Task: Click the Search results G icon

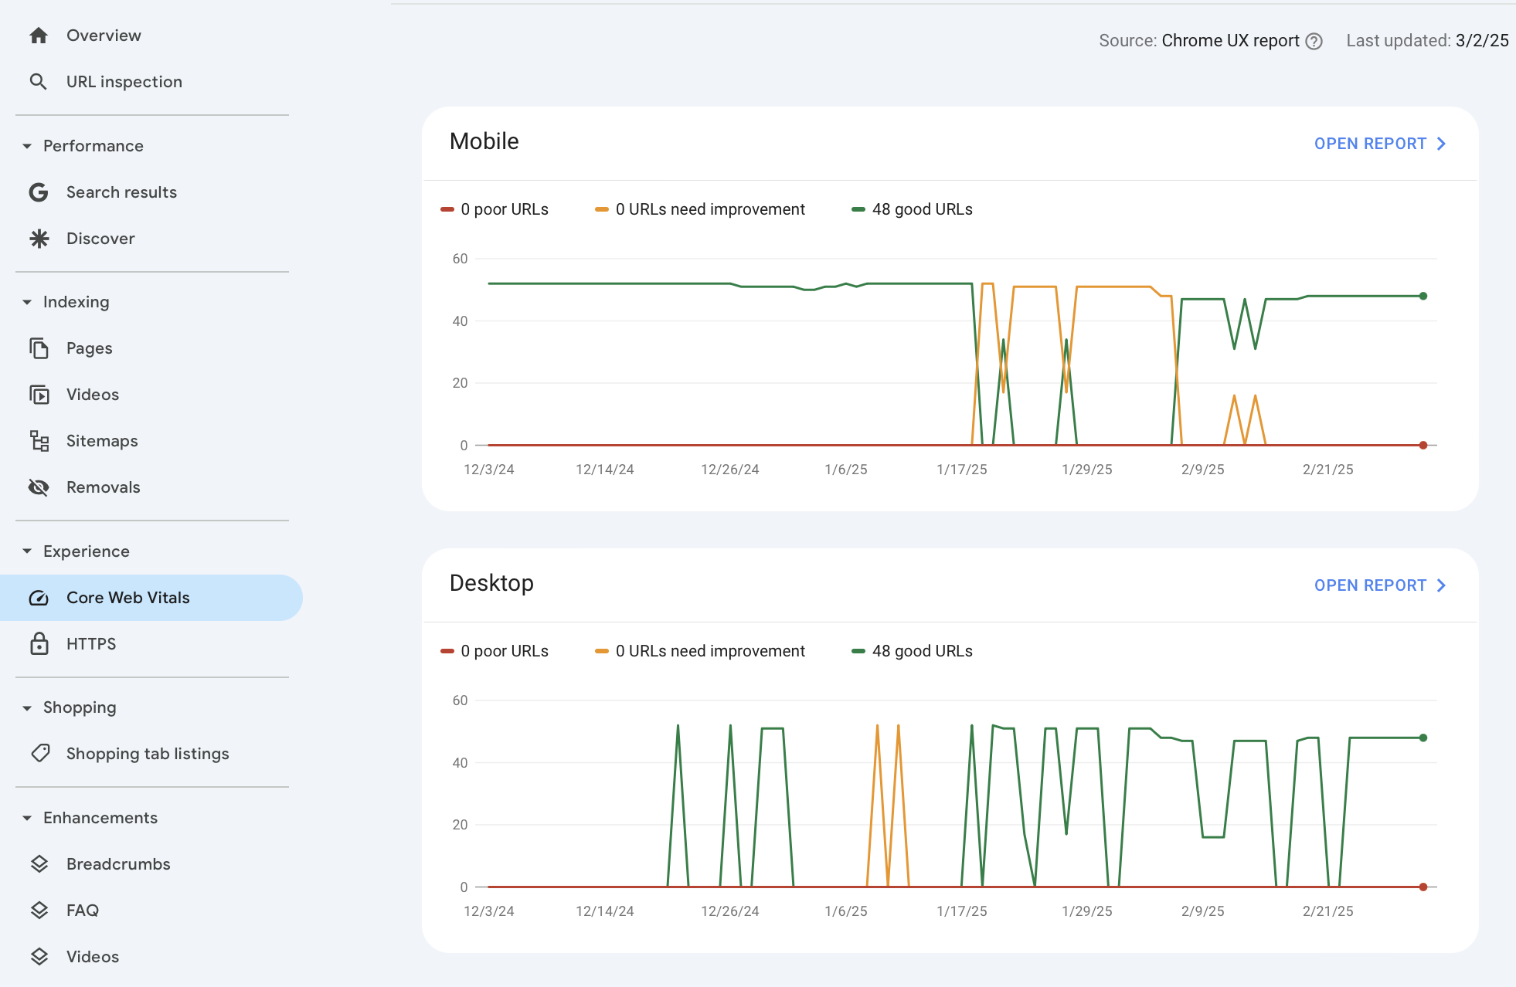Action: [38, 192]
